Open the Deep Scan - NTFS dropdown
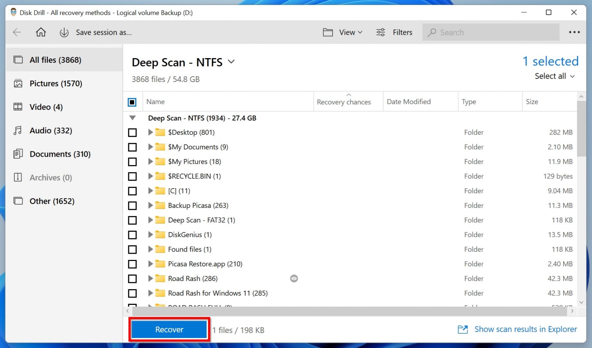This screenshot has height=348, width=592. tap(231, 62)
